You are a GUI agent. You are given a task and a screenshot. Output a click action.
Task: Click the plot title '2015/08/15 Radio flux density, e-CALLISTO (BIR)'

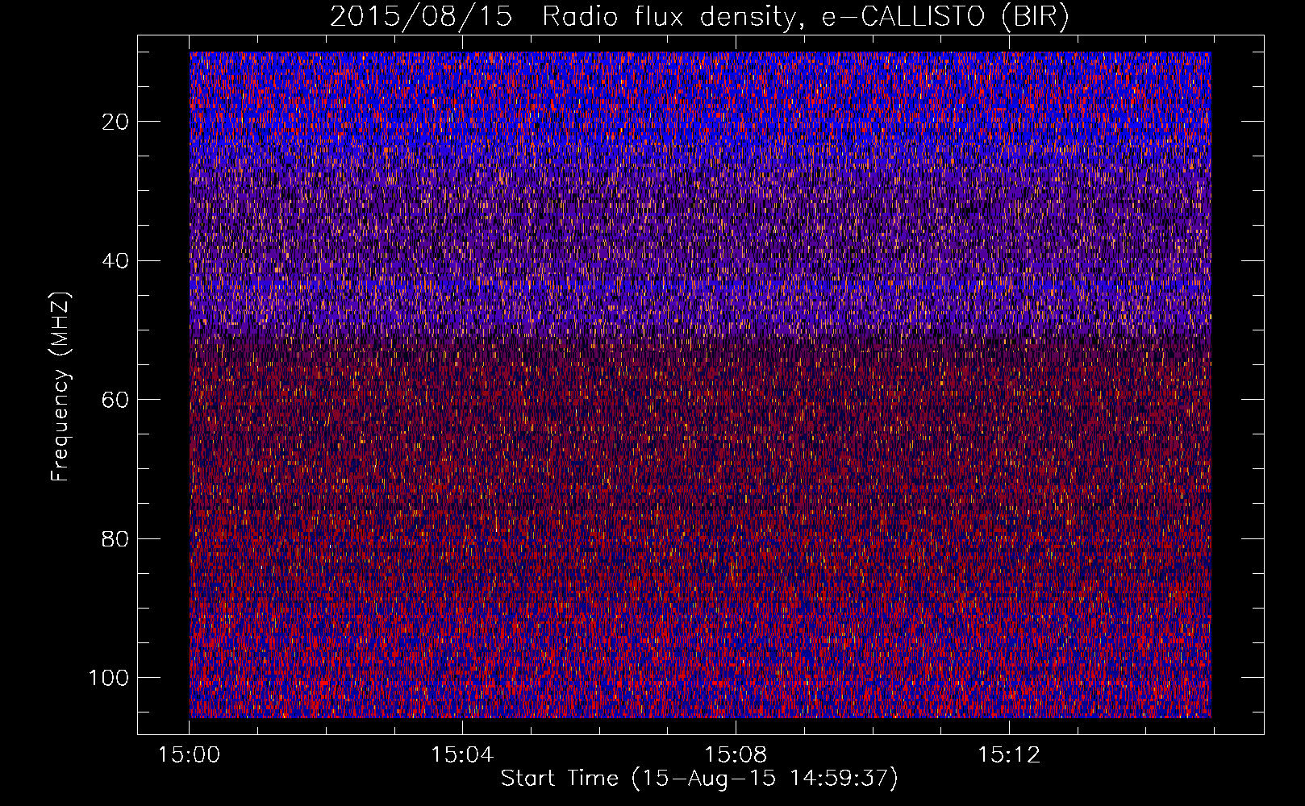coord(699,17)
